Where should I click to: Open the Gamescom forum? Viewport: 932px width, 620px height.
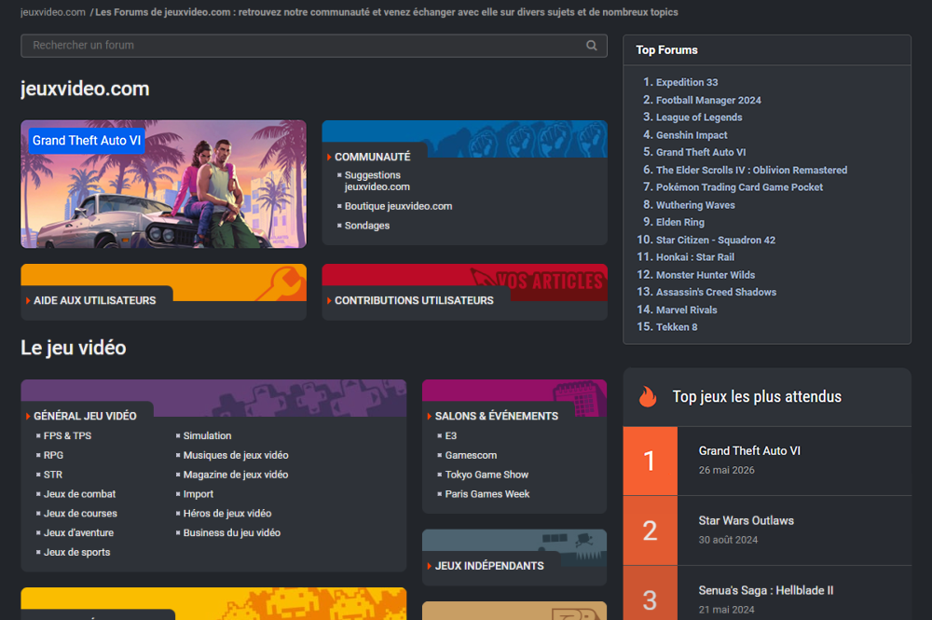coord(471,455)
